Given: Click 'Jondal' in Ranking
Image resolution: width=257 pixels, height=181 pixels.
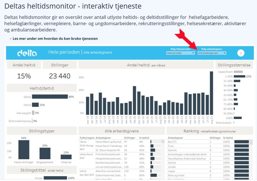Looking at the screenshot, I should (x=172, y=167).
